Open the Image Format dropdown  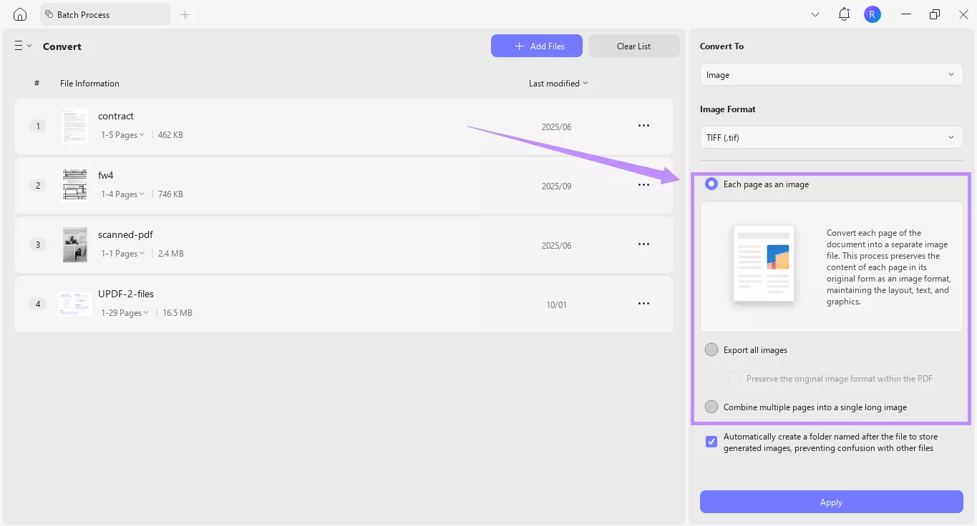click(x=830, y=137)
